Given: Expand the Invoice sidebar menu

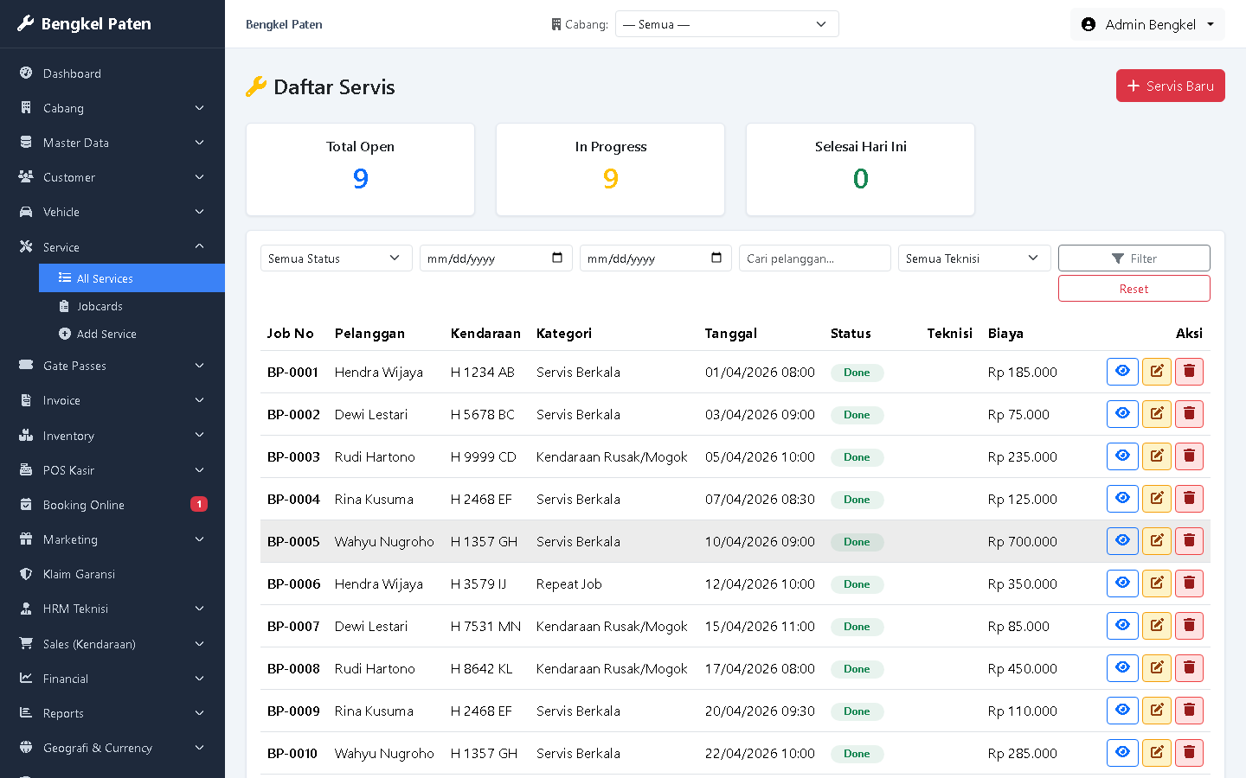Looking at the screenshot, I should tap(112, 400).
